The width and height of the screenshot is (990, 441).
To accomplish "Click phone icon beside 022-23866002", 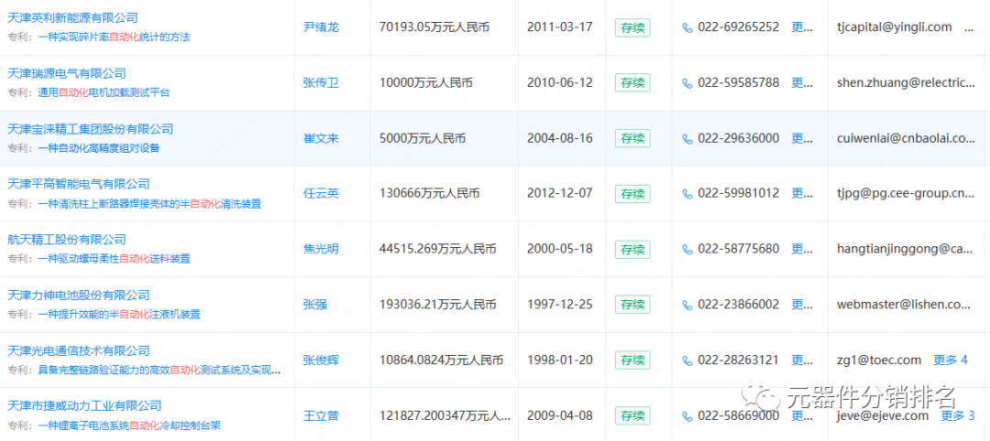I will tap(687, 305).
